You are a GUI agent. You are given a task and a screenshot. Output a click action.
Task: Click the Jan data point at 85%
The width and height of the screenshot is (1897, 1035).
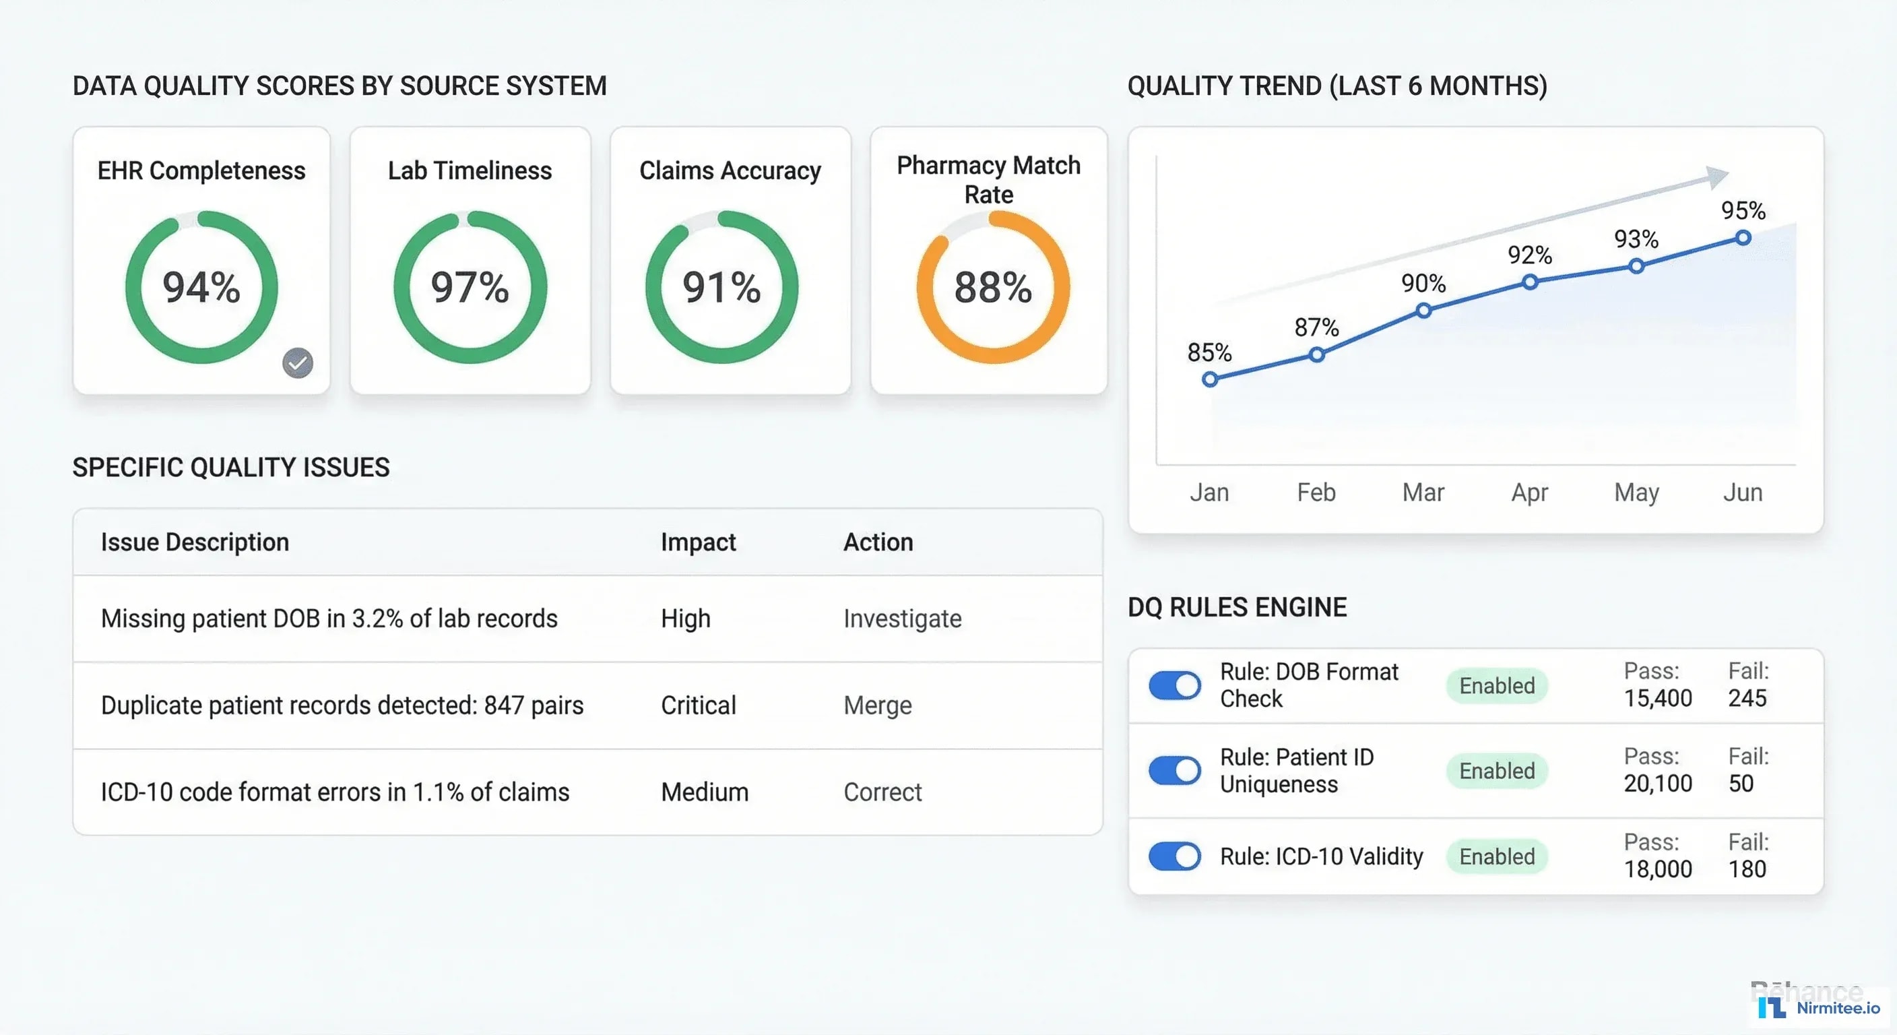click(x=1210, y=379)
